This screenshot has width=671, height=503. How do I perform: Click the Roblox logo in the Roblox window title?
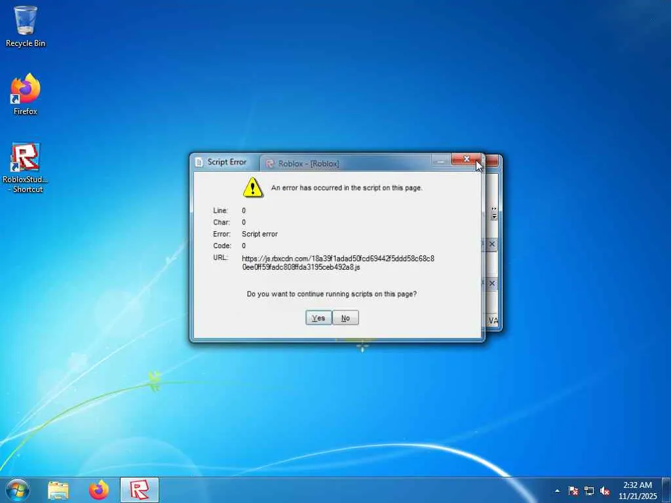270,163
